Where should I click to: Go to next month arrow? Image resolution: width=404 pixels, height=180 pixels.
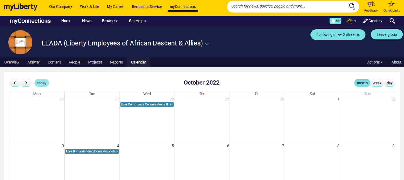point(26,83)
